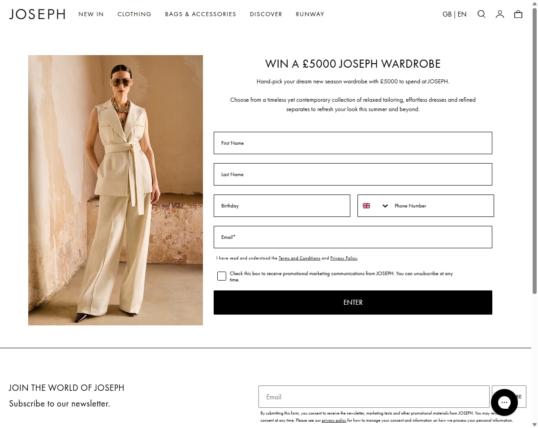This screenshot has height=428, width=538.
Task: Go to the RUNWAY menu item
Action: (310, 14)
